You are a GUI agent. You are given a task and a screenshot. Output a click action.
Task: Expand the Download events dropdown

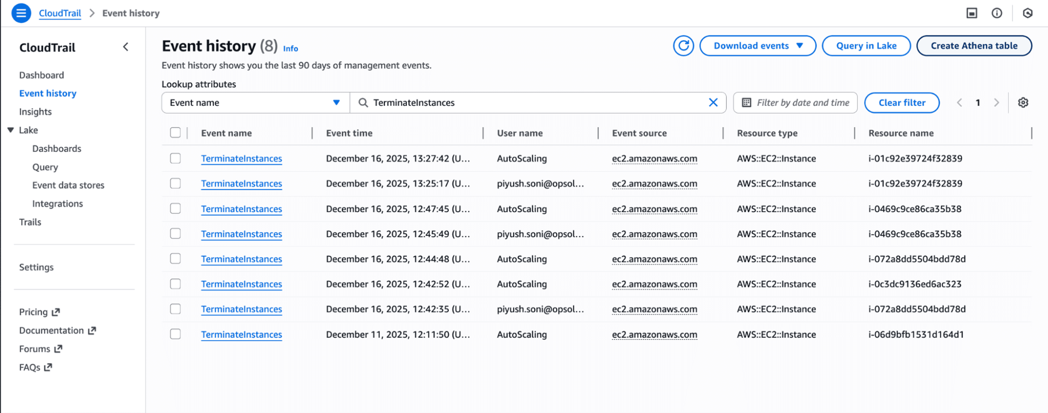757,46
